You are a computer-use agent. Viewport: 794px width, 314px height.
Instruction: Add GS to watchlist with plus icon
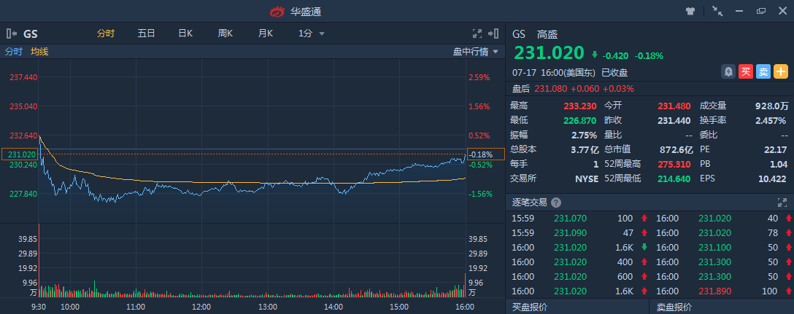click(x=781, y=71)
